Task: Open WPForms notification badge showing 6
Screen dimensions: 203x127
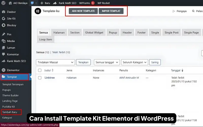Action: pyautogui.click(x=93, y=3)
